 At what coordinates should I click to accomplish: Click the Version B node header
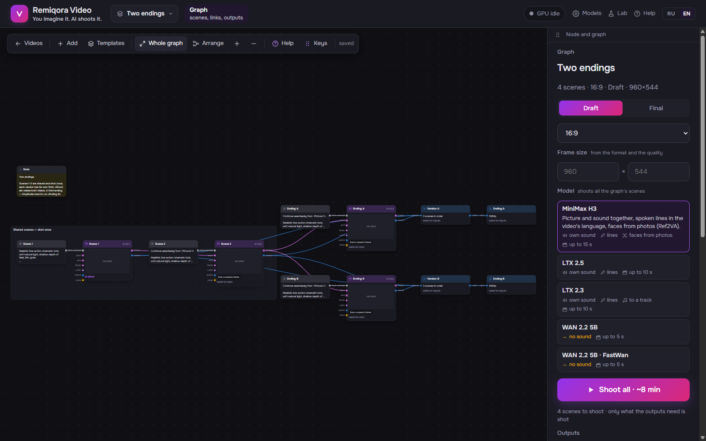click(445, 279)
